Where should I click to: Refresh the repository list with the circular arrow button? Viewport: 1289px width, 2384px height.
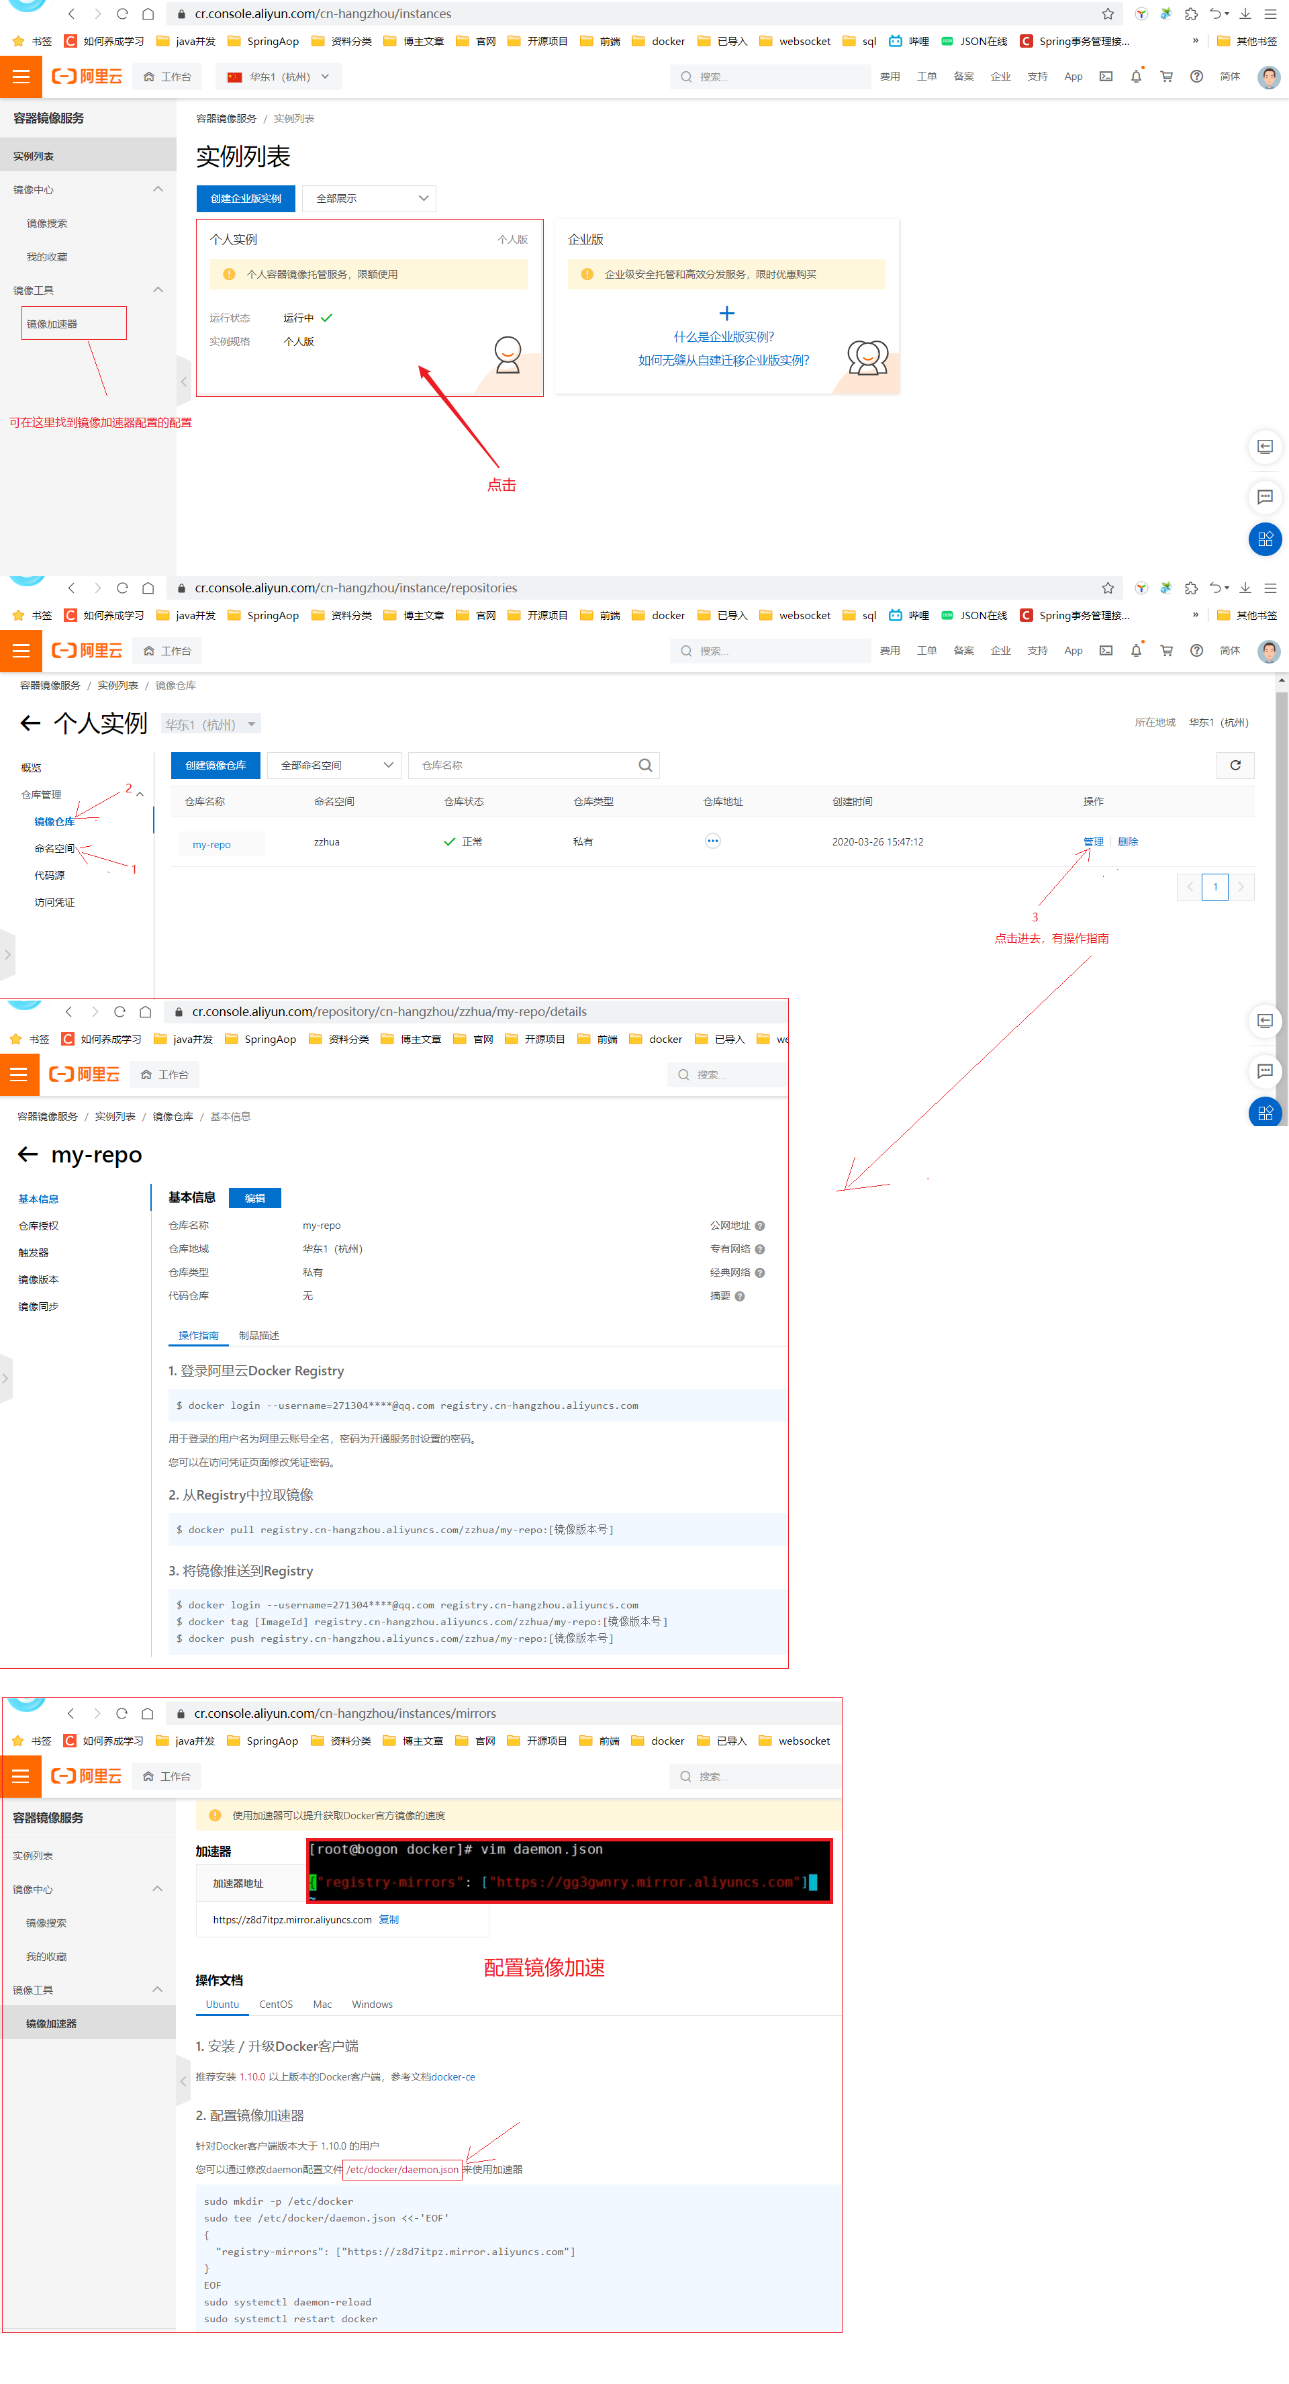(1235, 766)
